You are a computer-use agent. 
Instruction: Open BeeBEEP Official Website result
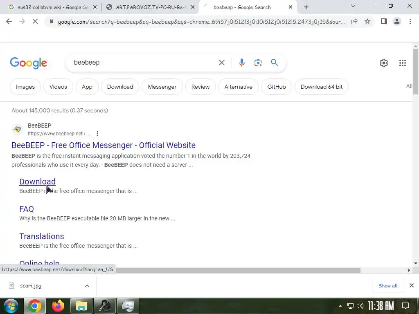tap(104, 145)
